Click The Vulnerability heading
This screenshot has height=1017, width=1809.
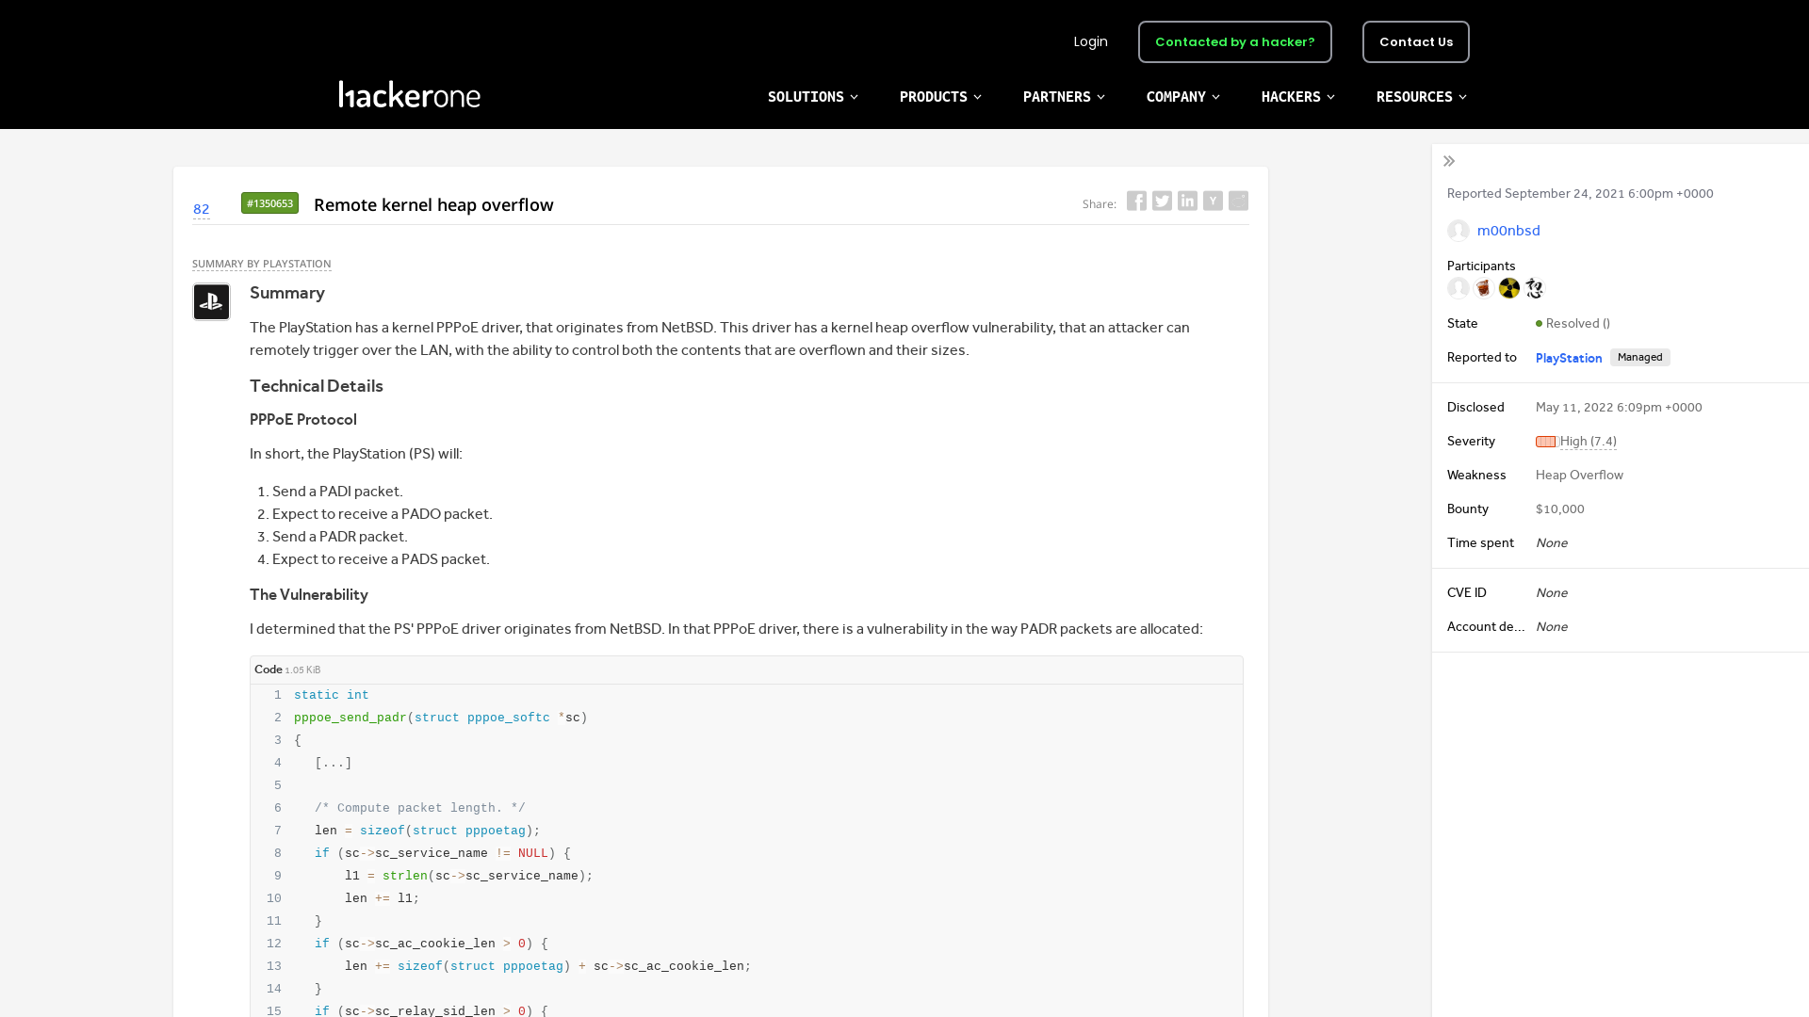click(x=309, y=595)
